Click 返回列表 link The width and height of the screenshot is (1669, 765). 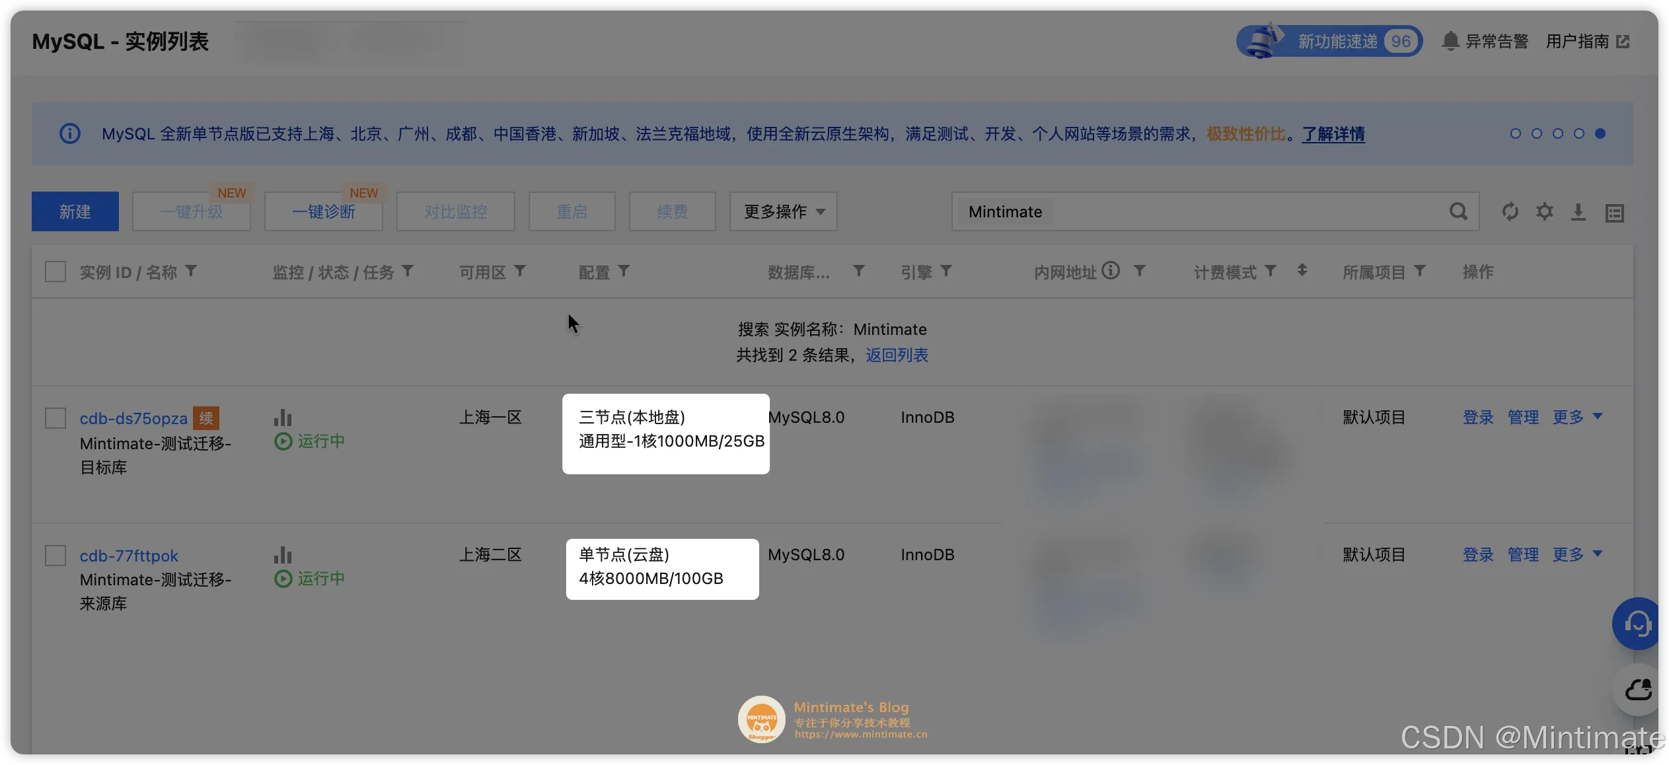tap(897, 355)
